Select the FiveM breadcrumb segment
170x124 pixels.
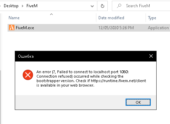(32, 6)
